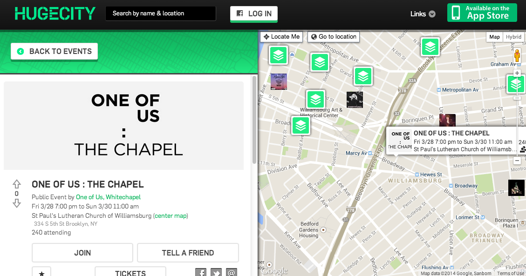Open the One of Us, Whitechapel organizer link
Viewport: 526px width, 276px height.
tap(108, 197)
